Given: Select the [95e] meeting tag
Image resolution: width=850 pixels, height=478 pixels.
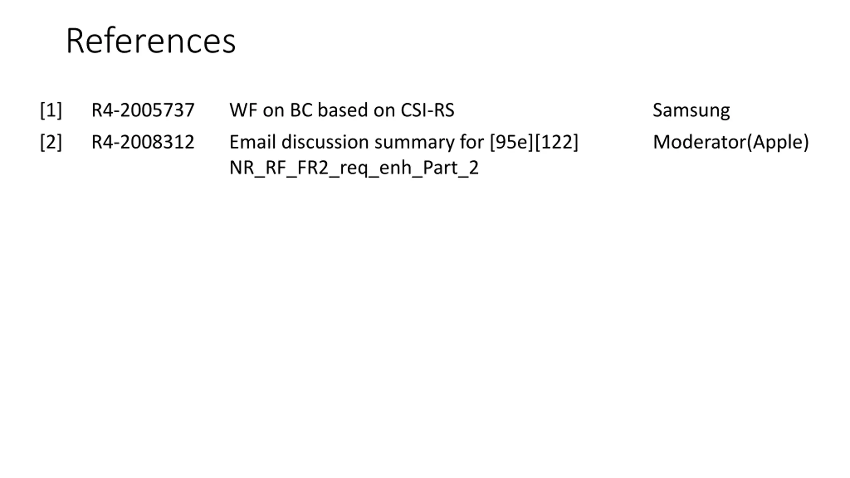Looking at the screenshot, I should tap(511, 142).
